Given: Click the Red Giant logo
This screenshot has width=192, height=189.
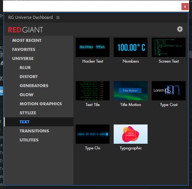Looking at the screenshot, I should tap(26, 30).
